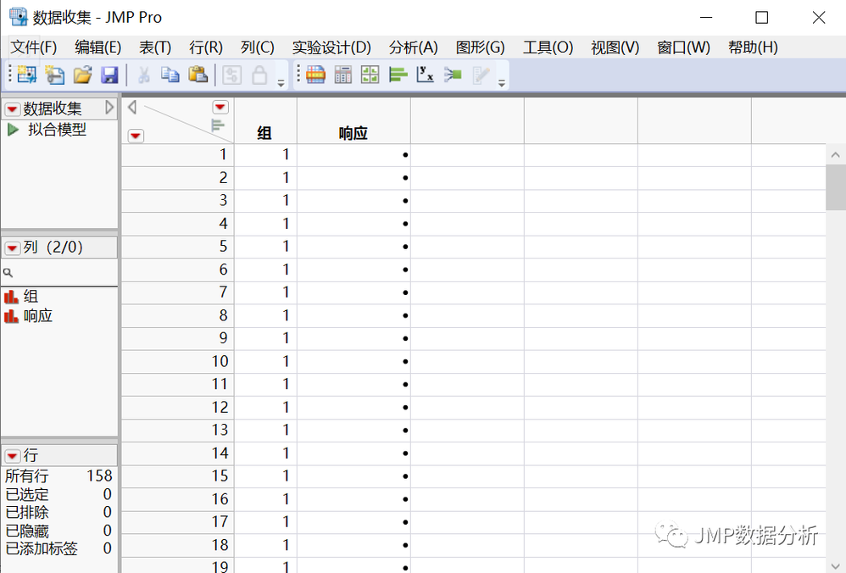Select 响应 in the columns list
Viewport: 846px width, 573px height.
pyautogui.click(x=38, y=315)
